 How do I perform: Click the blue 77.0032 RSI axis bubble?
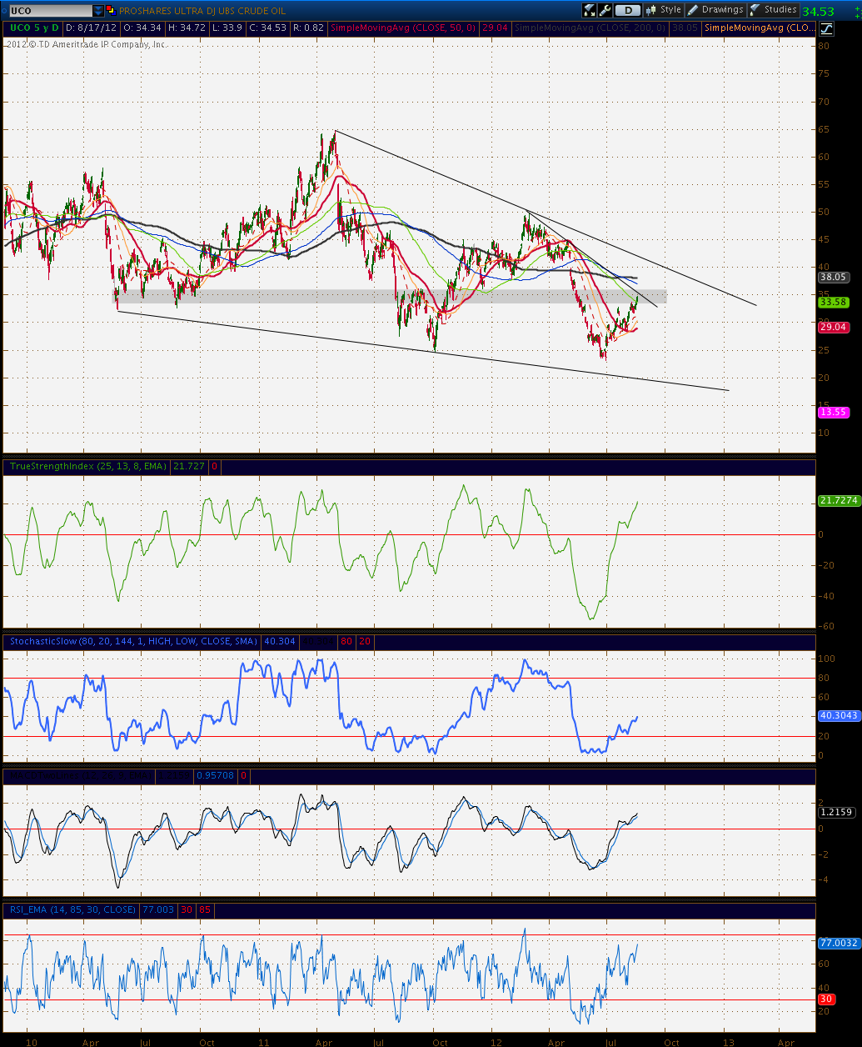coord(838,943)
